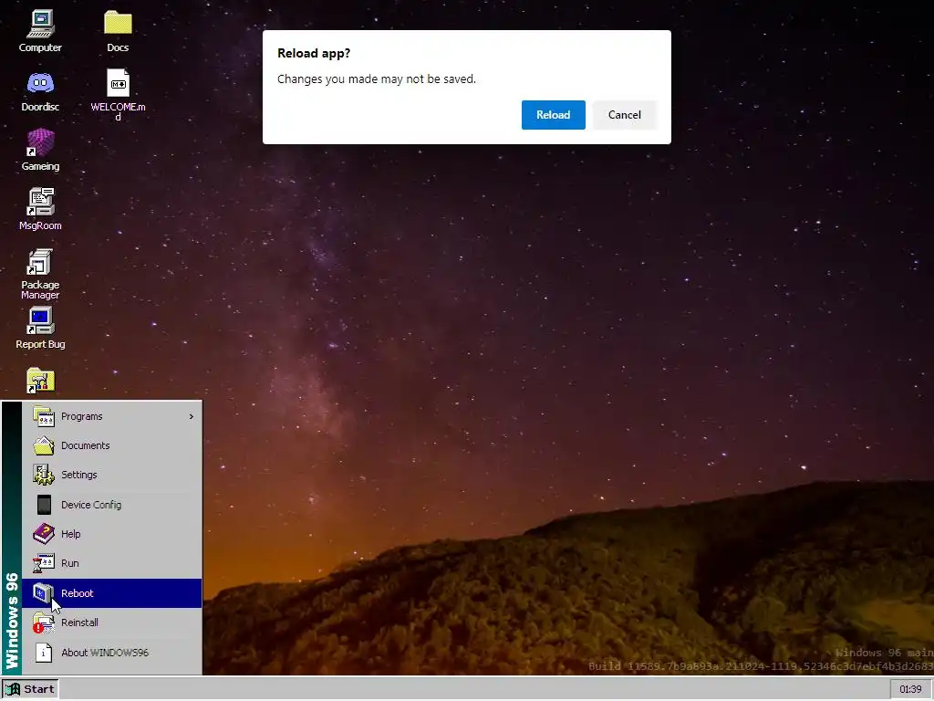Choose Reinstall from the Start menu
The width and height of the screenshot is (934, 701).
click(112, 623)
